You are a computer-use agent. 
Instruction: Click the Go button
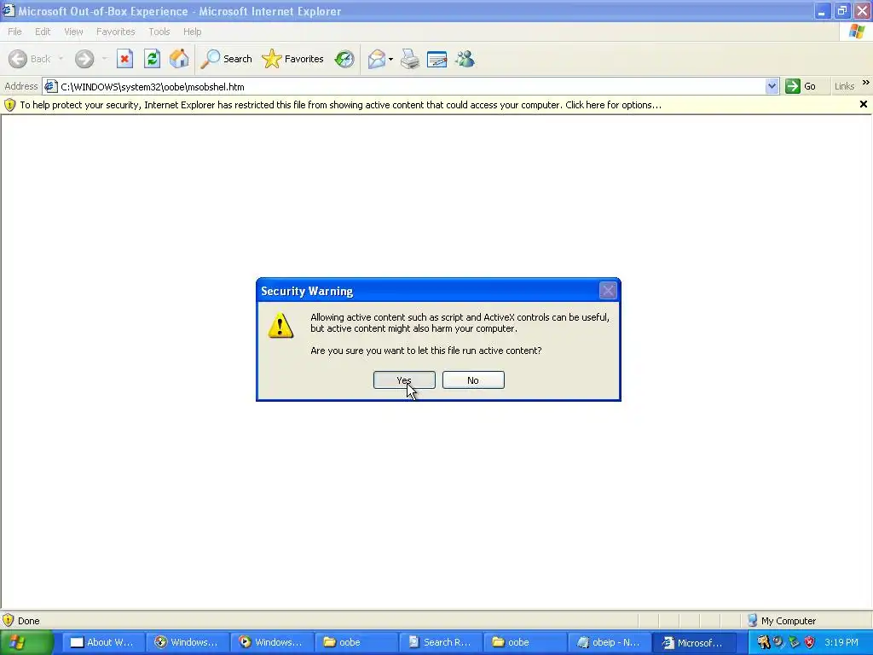pyautogui.click(x=801, y=86)
